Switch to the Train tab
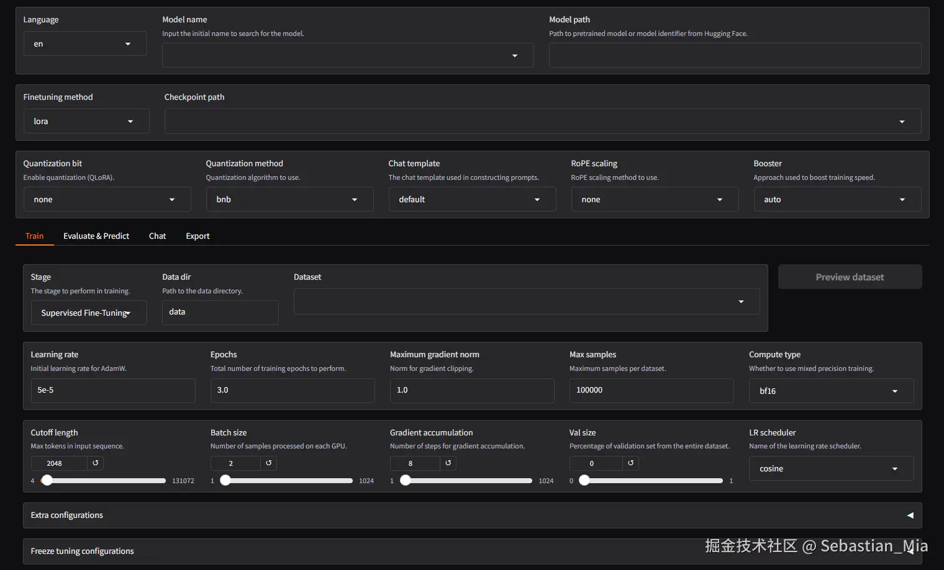The width and height of the screenshot is (944, 570). 35,236
